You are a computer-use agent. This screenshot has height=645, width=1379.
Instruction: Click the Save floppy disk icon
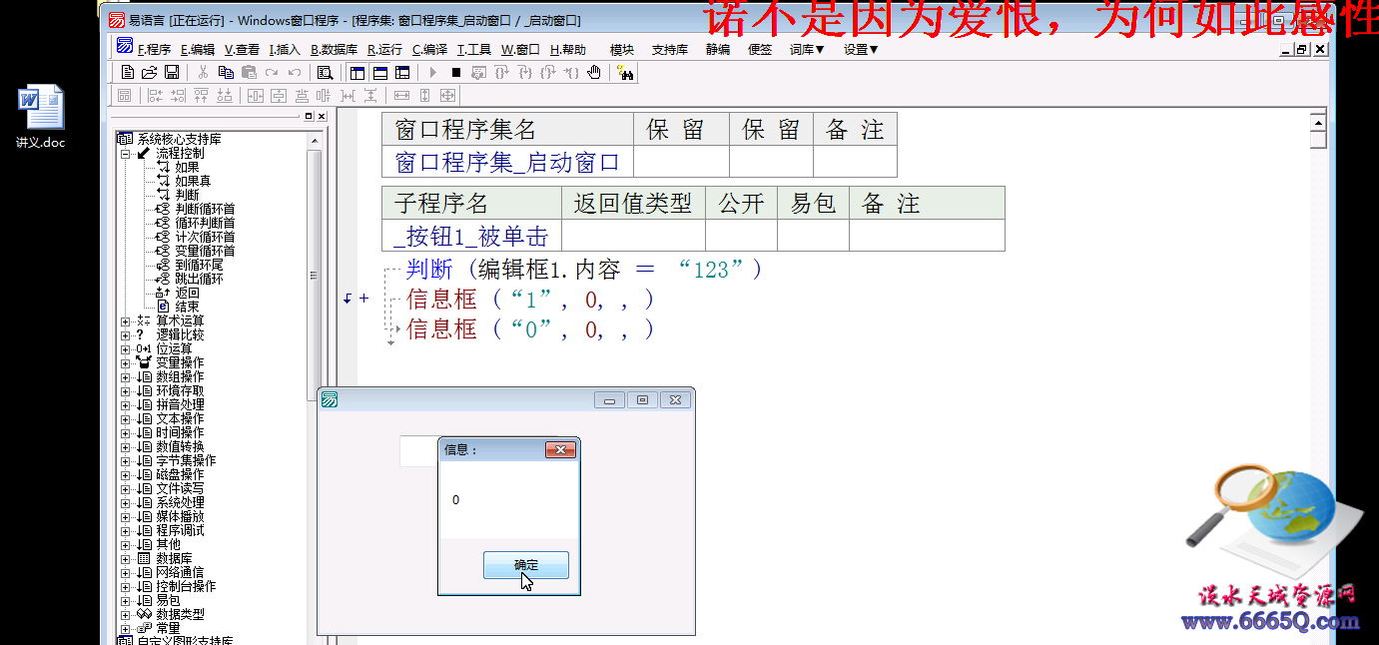[172, 72]
